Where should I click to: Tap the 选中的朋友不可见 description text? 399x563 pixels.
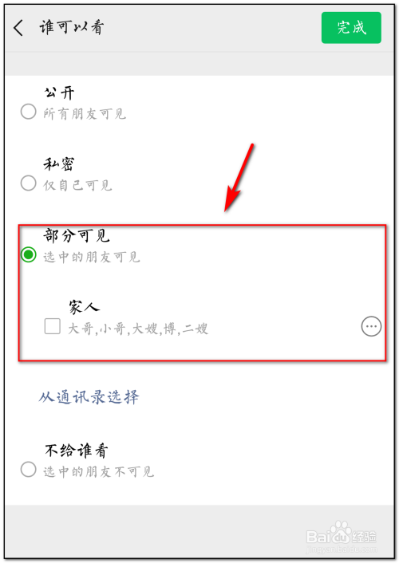(x=99, y=472)
